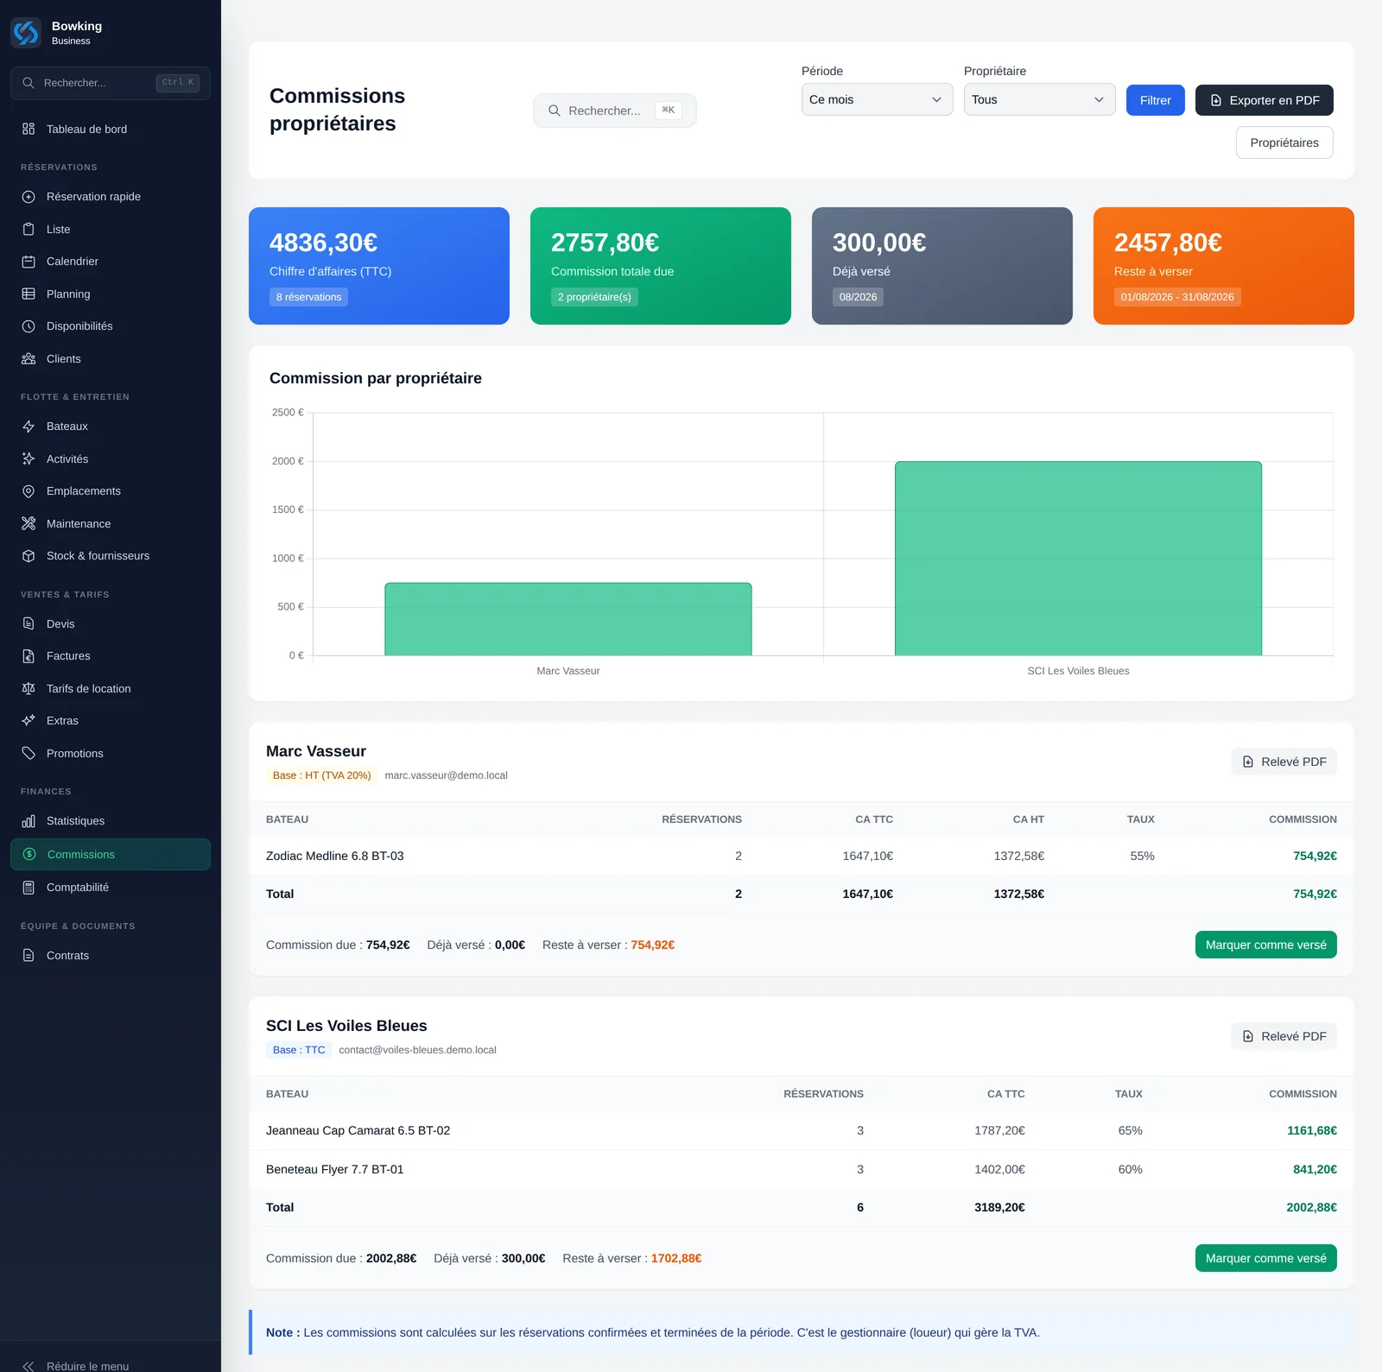Open Factures menu item
The height and width of the screenshot is (1372, 1382).
(x=111, y=656)
